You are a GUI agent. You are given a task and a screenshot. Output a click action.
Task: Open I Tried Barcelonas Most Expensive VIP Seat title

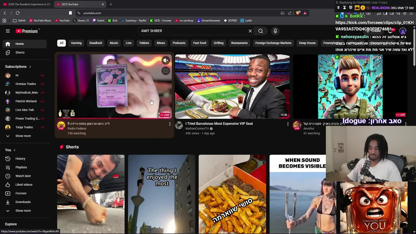[219, 123]
